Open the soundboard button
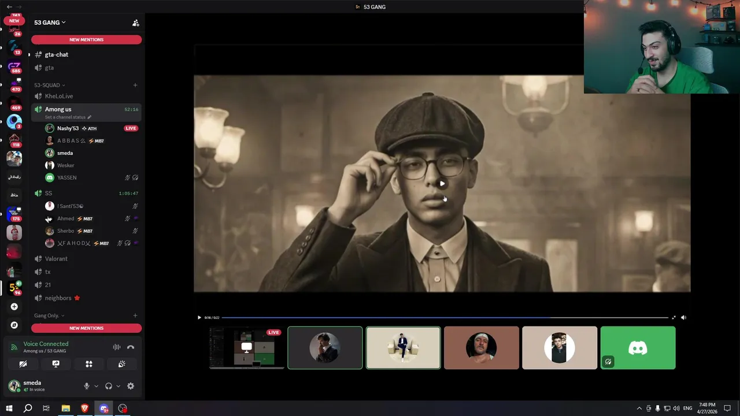The height and width of the screenshot is (416, 740). 121,364
